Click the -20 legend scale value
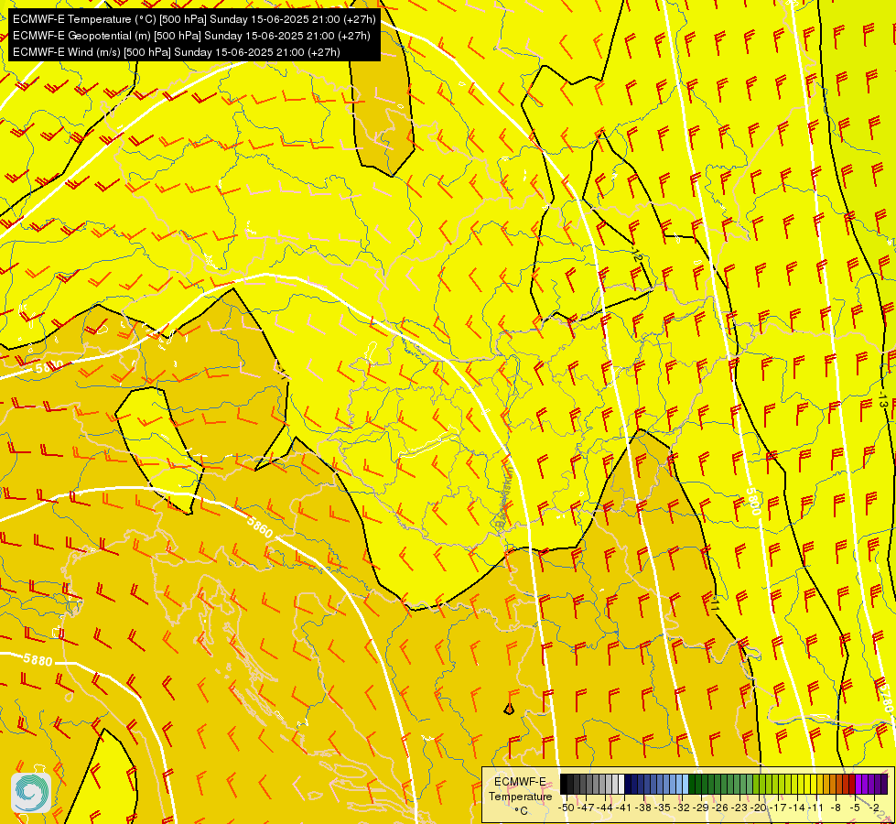This screenshot has height=824, width=896. point(759,808)
